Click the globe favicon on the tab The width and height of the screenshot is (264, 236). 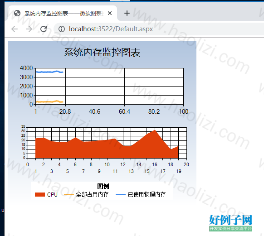point(17,13)
